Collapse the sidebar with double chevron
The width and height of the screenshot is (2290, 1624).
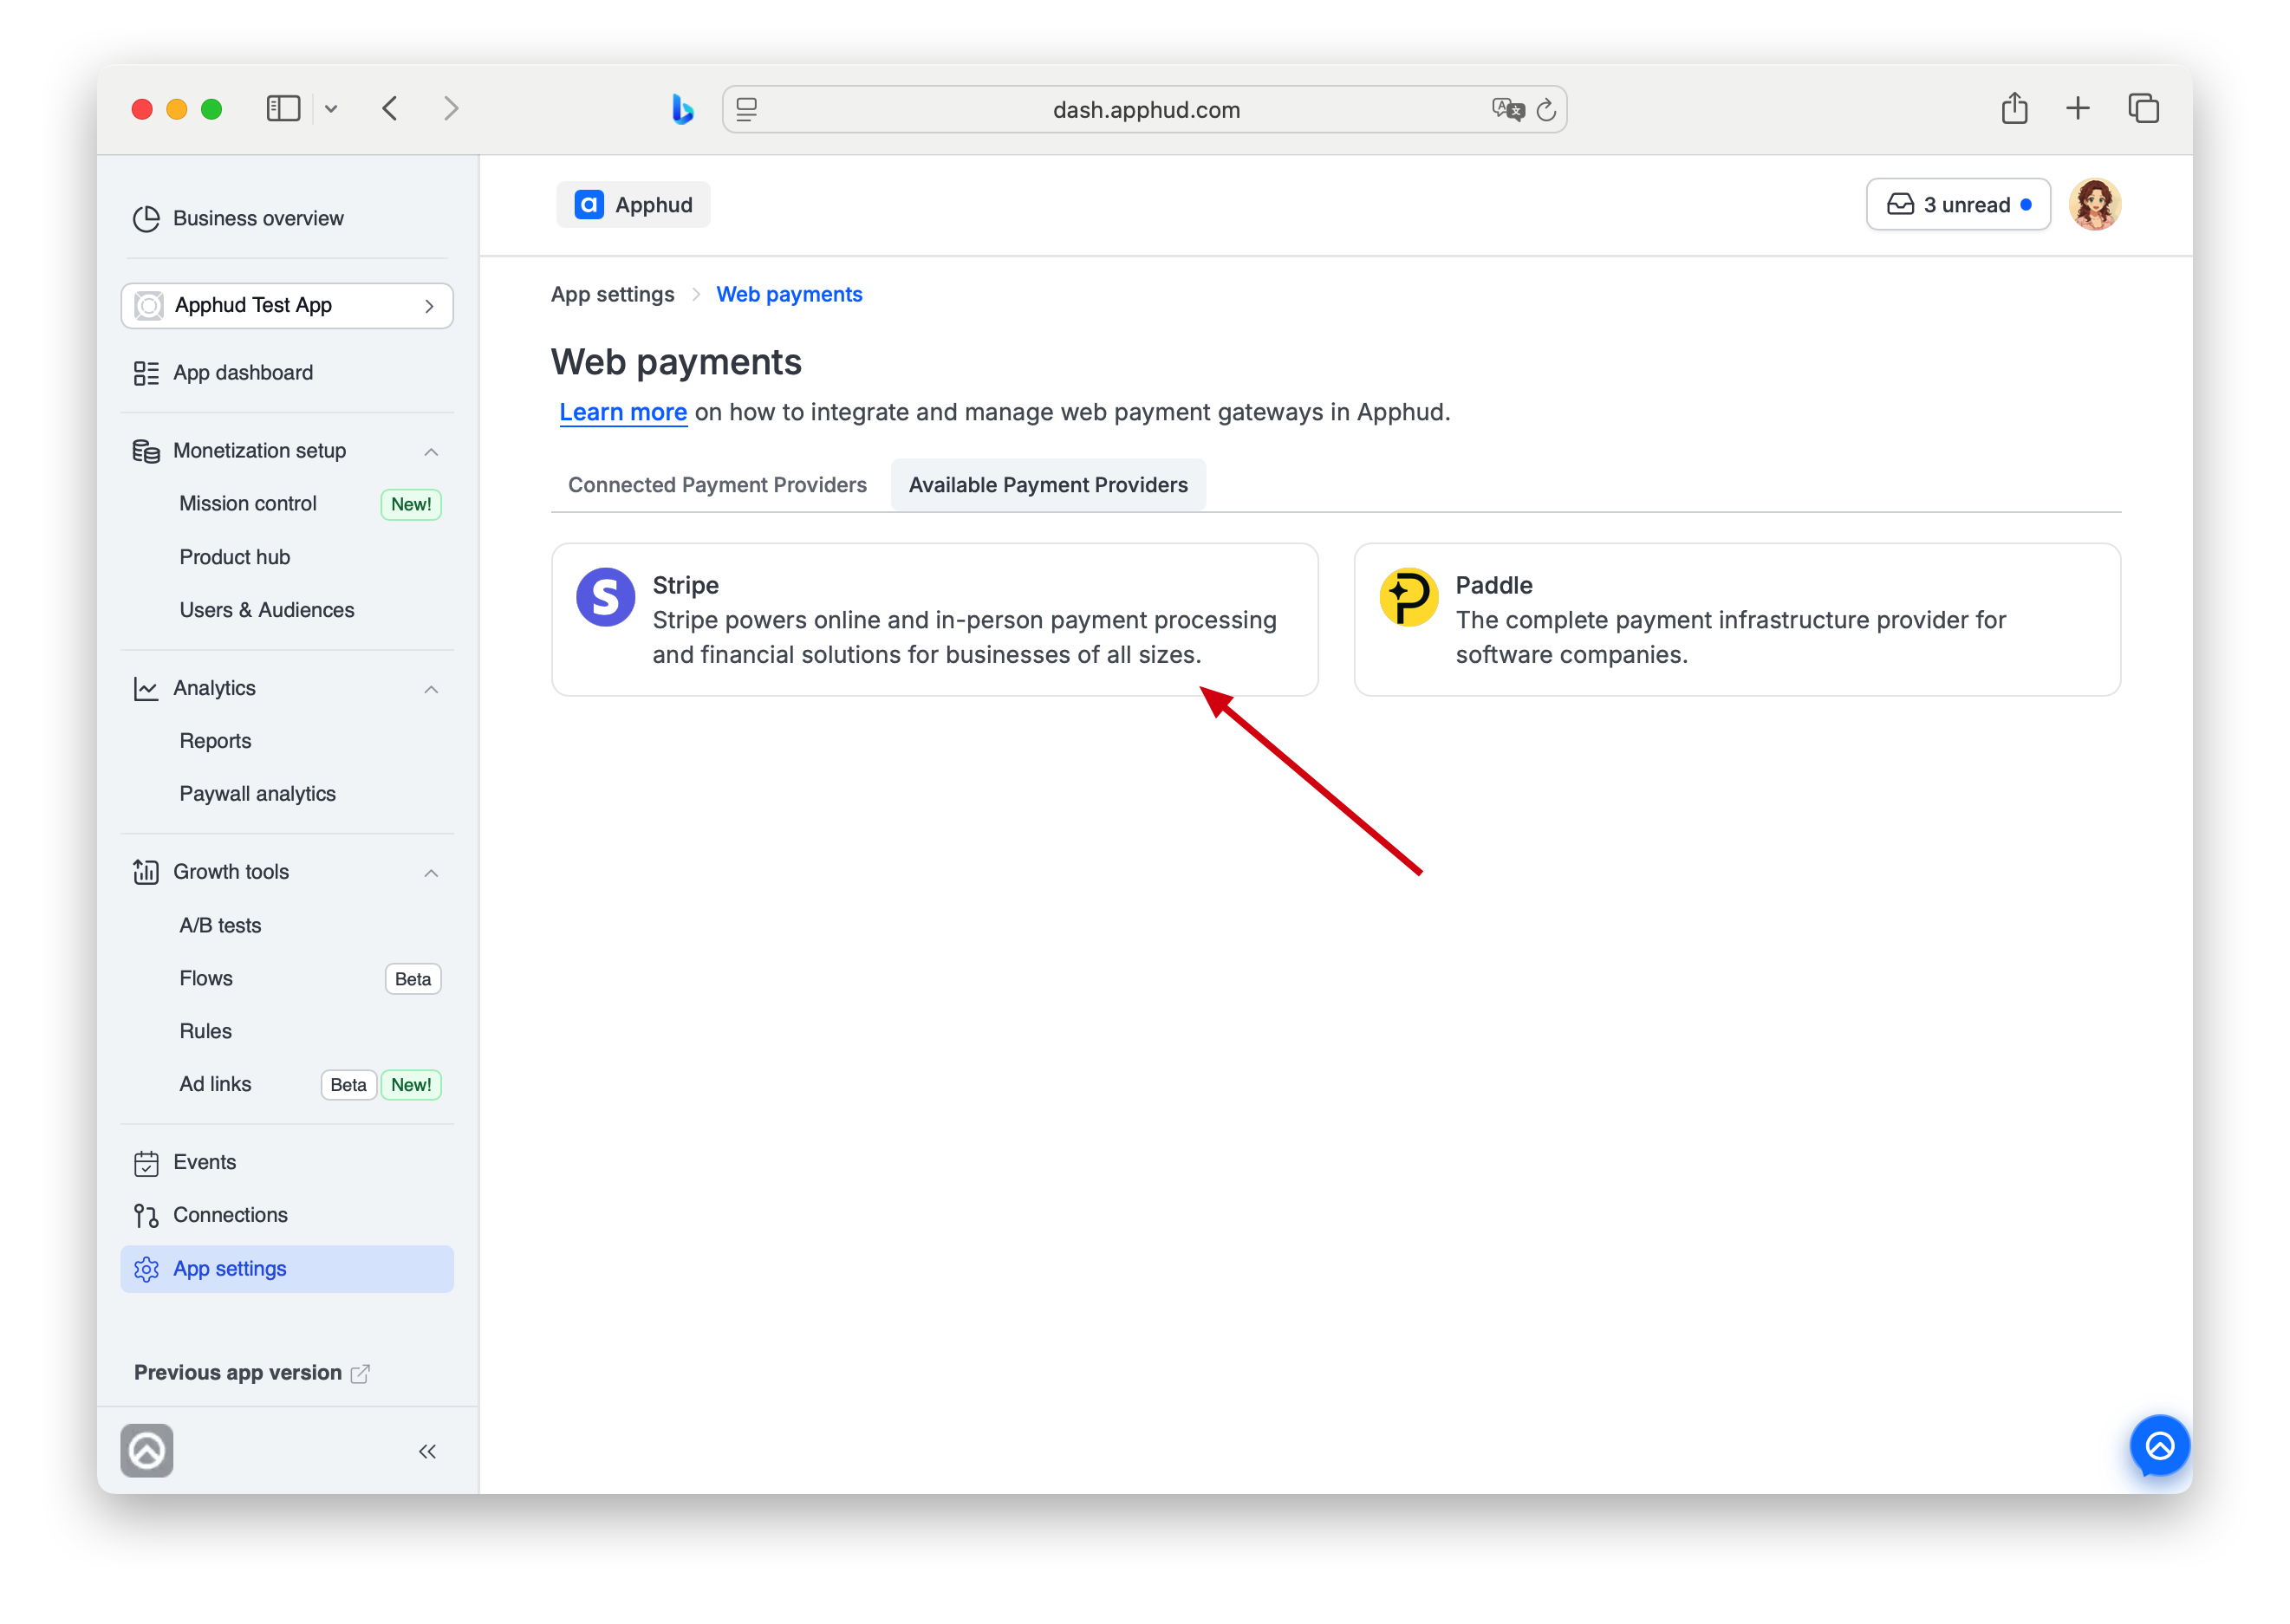(x=427, y=1451)
